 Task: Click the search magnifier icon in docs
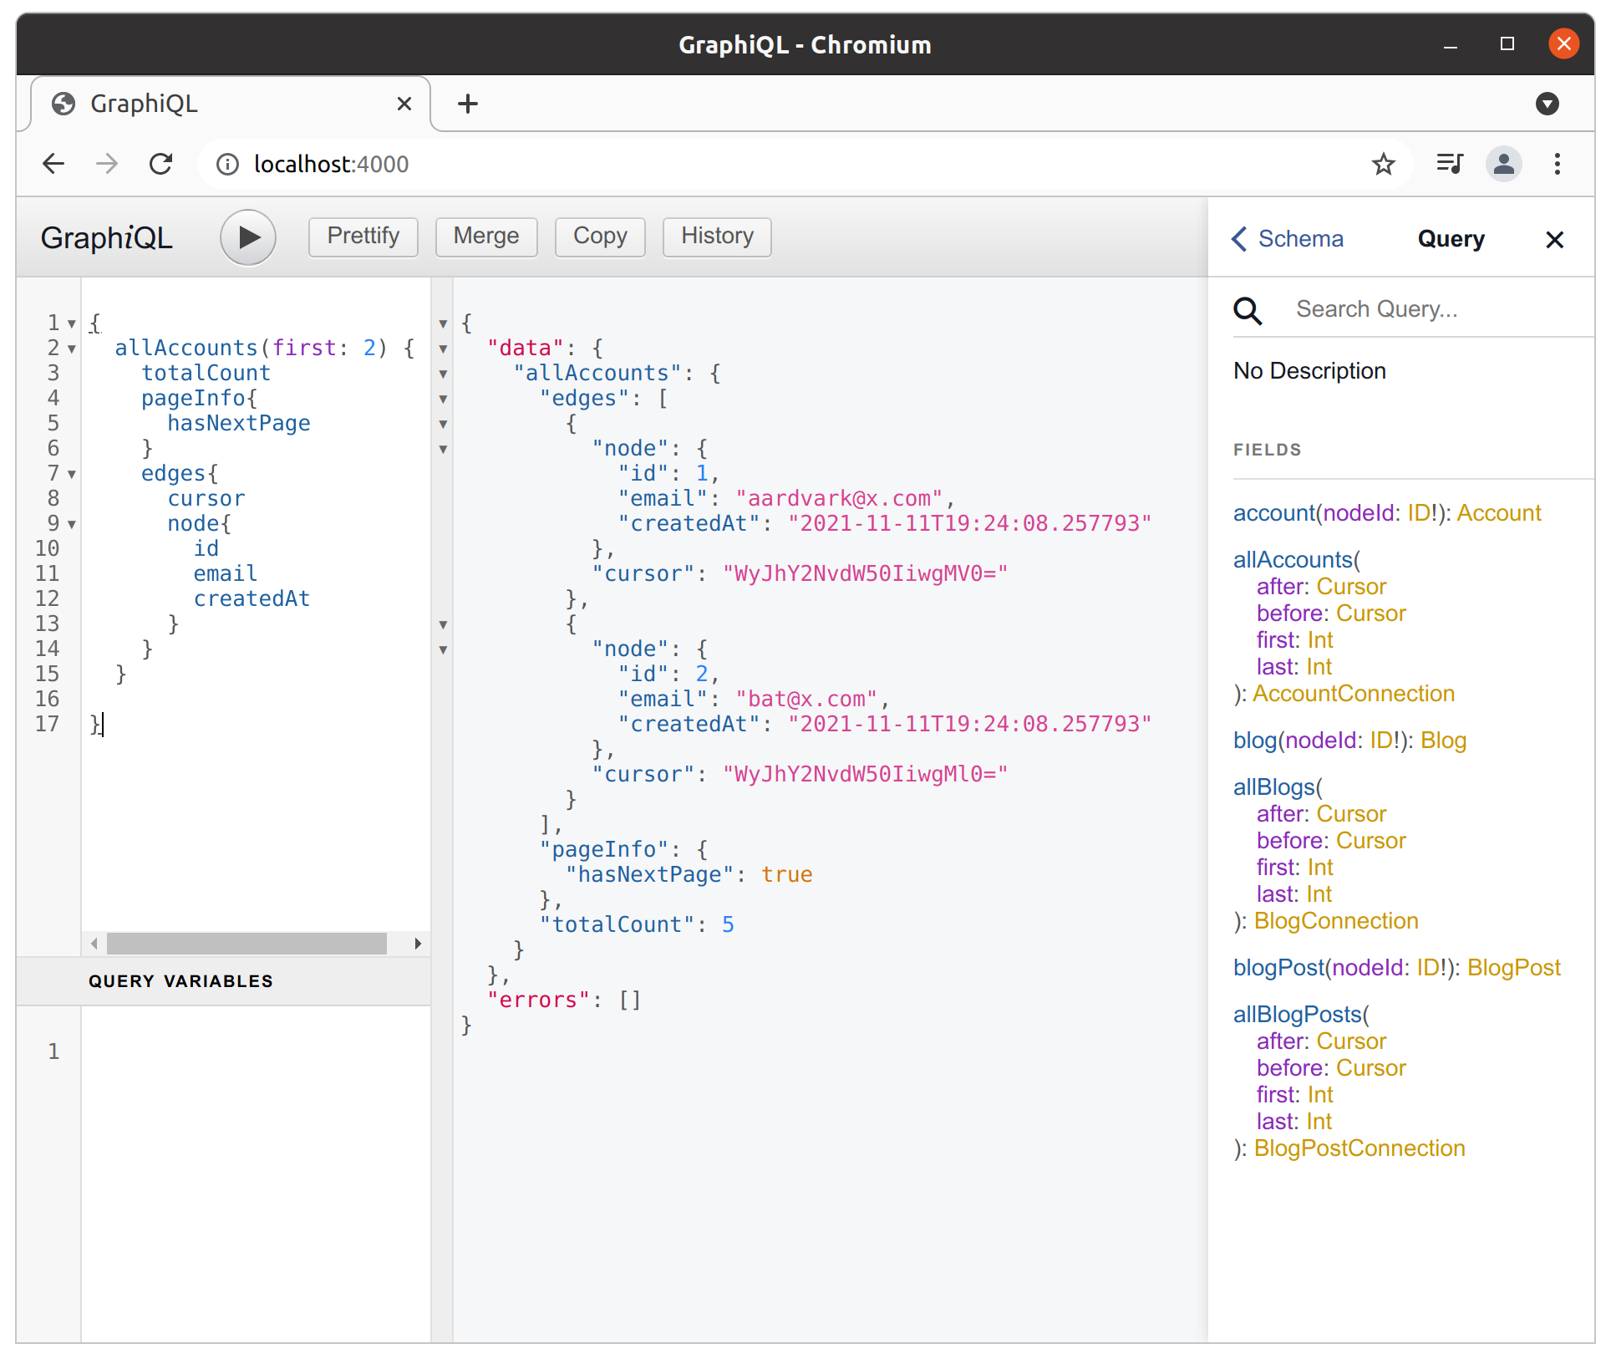1248,310
